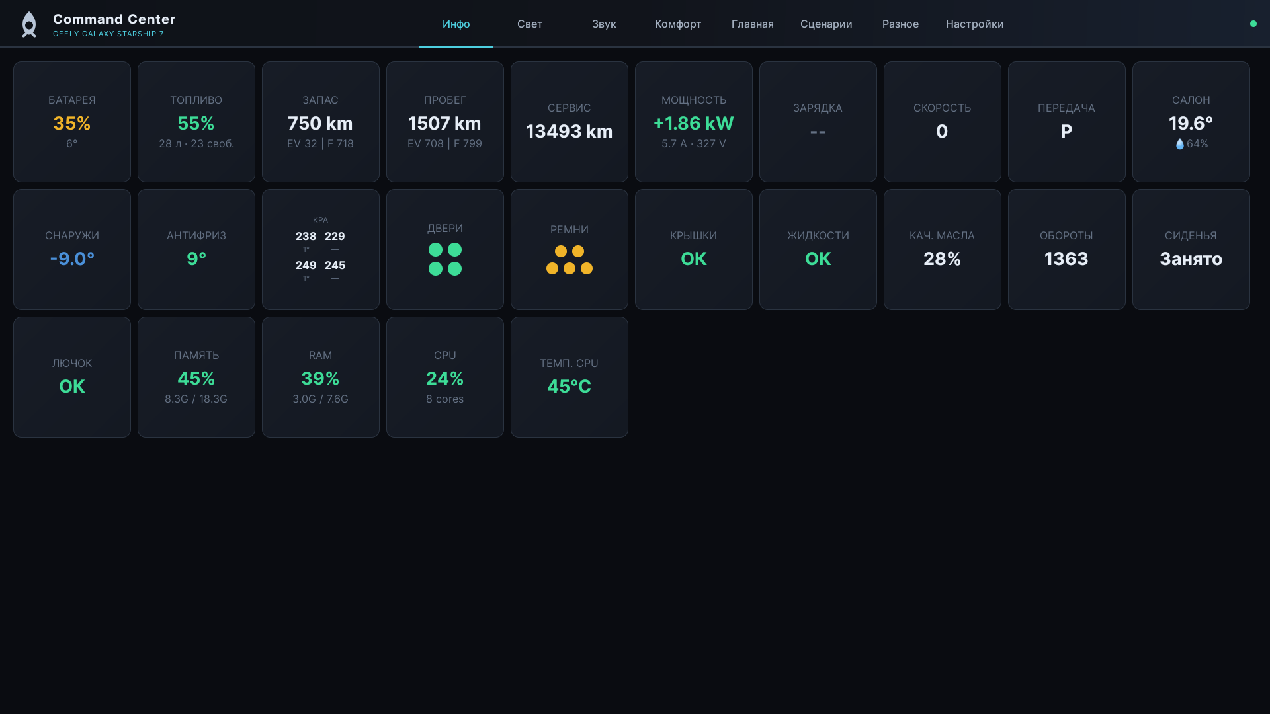Click the Снаружи -9.0° temperature tile
This screenshot has width=1270, height=714.
tap(72, 250)
